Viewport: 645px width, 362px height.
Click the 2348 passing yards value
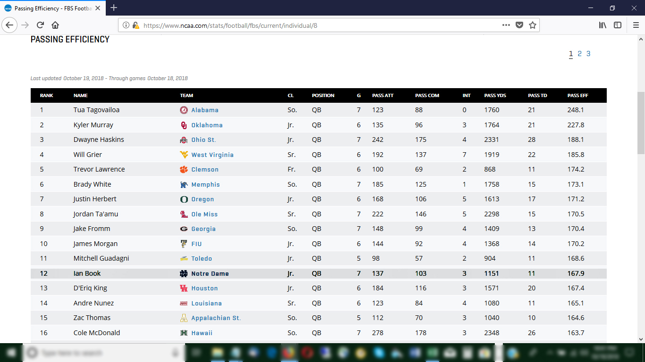[492, 333]
